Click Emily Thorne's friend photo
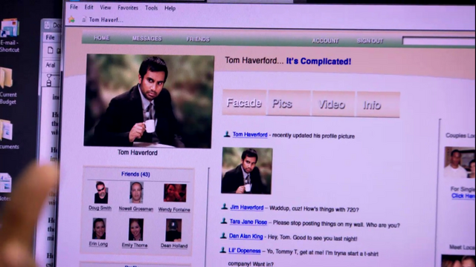 (x=135, y=230)
